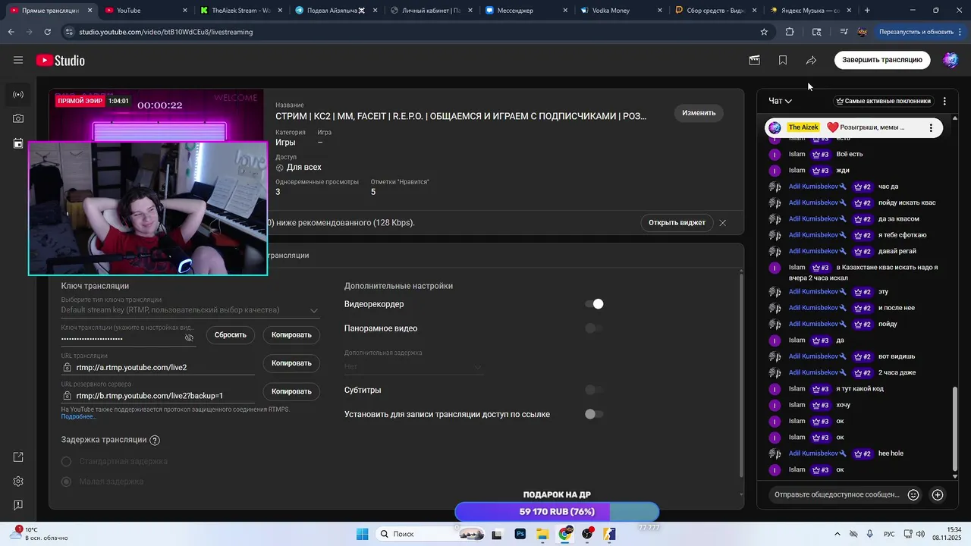The height and width of the screenshot is (546, 971).
Task: Switch to the Мессенджер tab
Action: 525,11
